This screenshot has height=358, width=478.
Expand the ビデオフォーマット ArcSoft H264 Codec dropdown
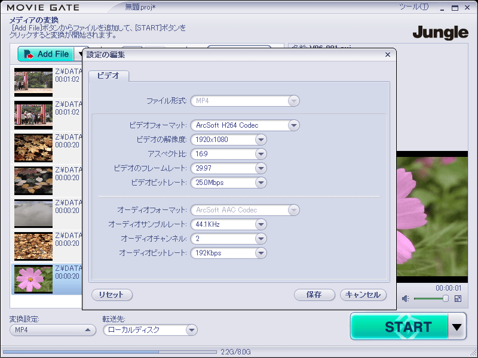(245, 125)
